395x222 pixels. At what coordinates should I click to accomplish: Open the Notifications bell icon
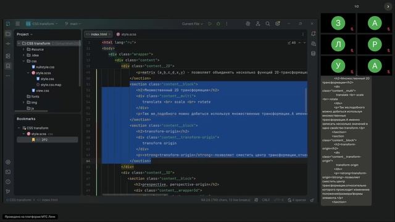314,34
